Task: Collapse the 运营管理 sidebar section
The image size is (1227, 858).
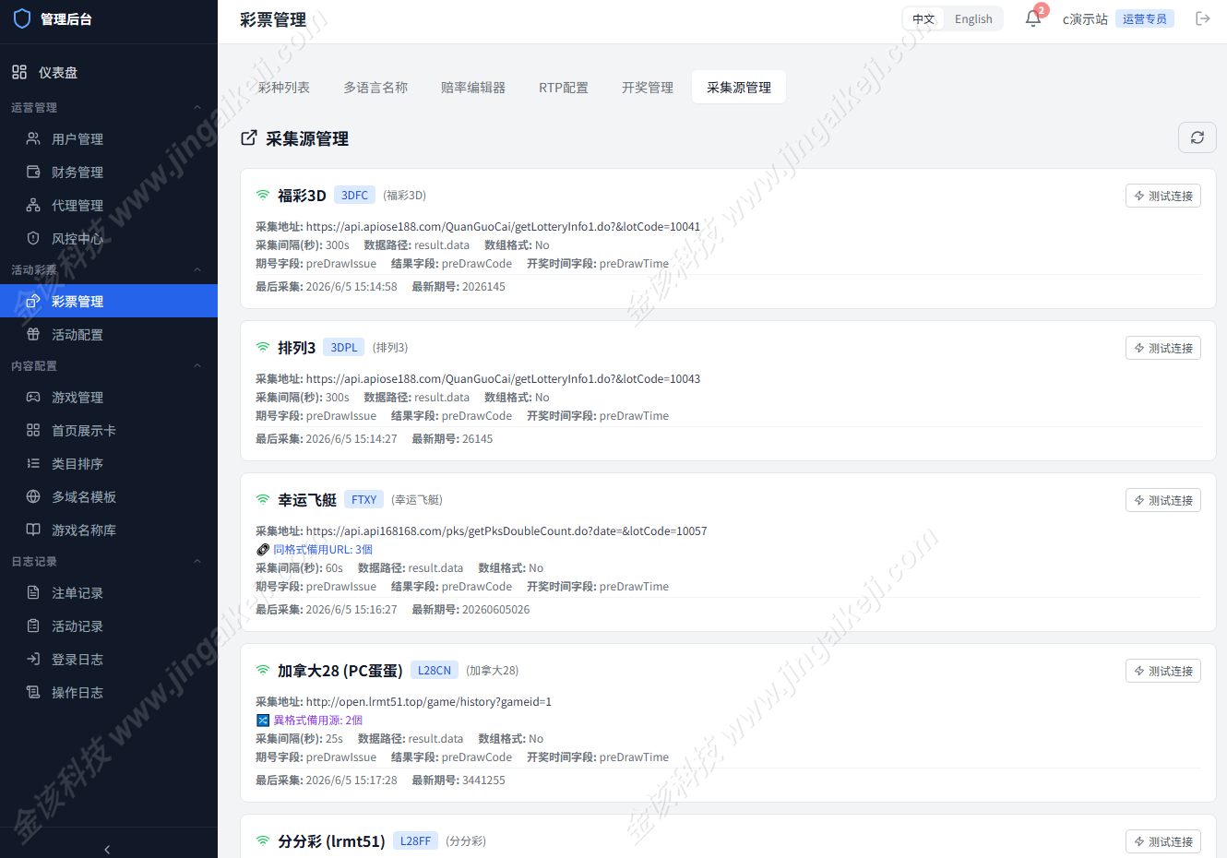Action: [x=197, y=107]
